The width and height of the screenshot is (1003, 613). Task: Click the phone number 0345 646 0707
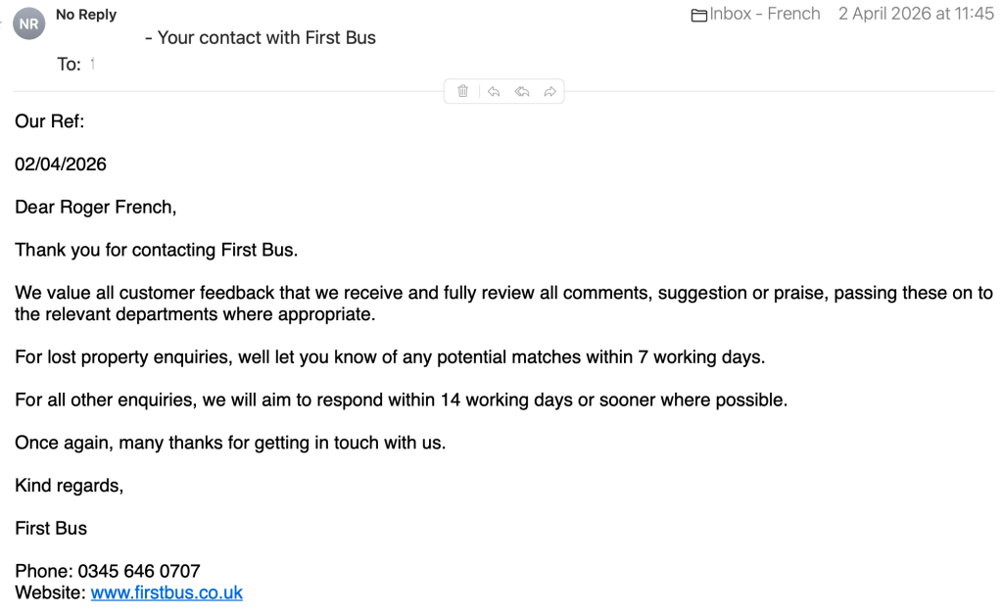(x=139, y=571)
